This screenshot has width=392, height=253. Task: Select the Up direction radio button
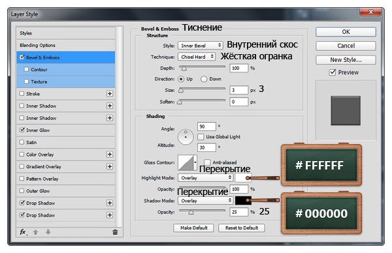click(x=181, y=79)
